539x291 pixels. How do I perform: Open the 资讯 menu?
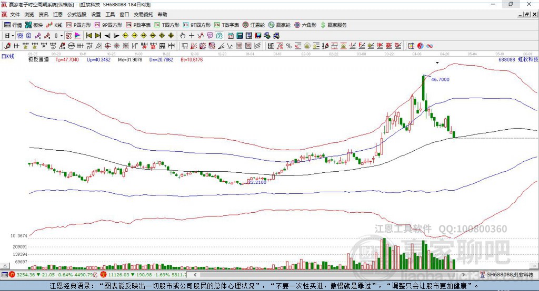click(x=43, y=14)
